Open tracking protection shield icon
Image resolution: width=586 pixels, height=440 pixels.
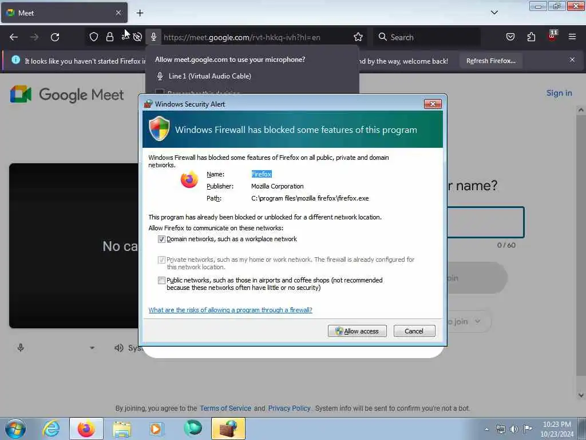click(x=94, y=37)
